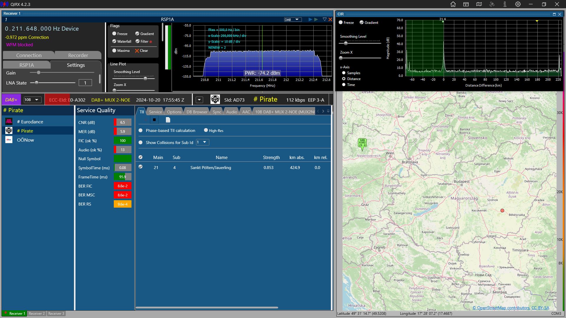
Task: Click the red location dot on the map
Action: 502,211
